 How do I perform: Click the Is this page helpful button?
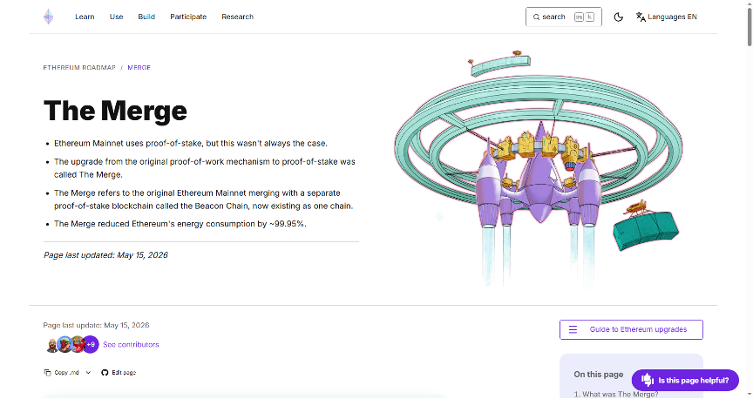pyautogui.click(x=685, y=381)
